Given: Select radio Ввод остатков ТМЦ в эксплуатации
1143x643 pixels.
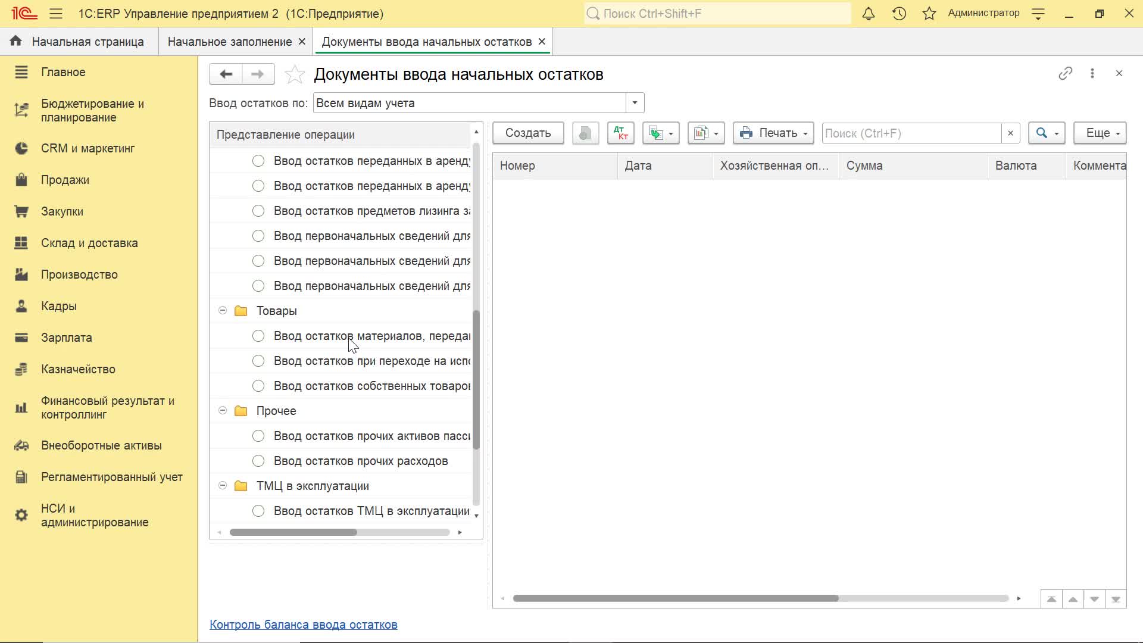Looking at the screenshot, I should 258,511.
